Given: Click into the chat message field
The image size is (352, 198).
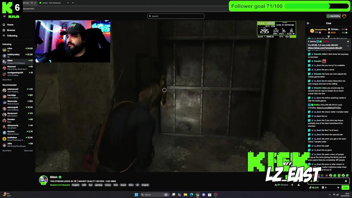Looking at the screenshot, I should (x=329, y=181).
